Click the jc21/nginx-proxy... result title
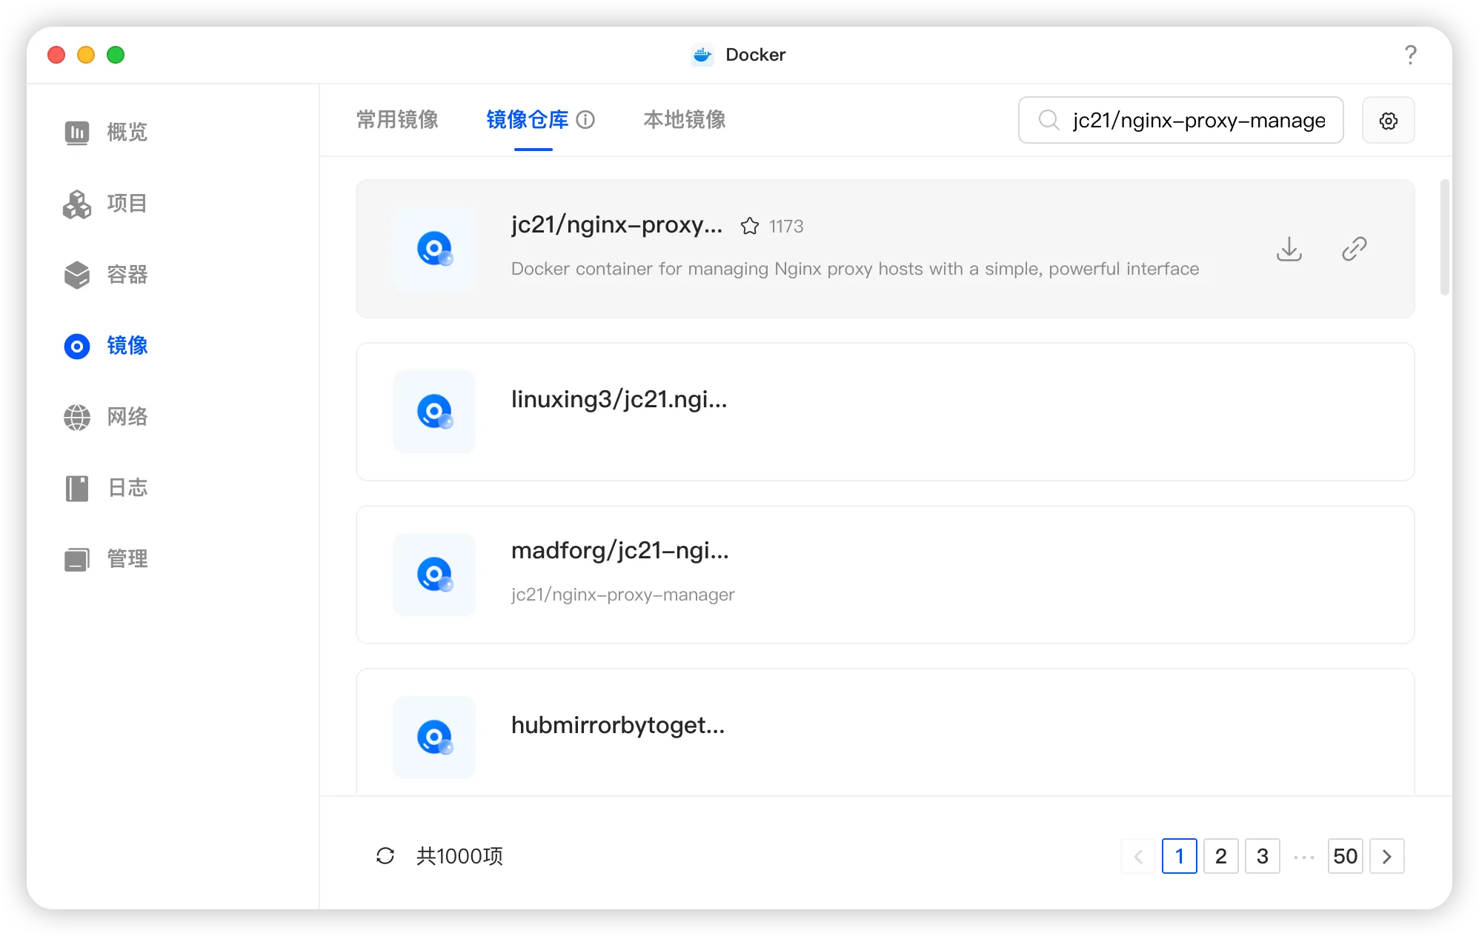The width and height of the screenshot is (1479, 936). tap(616, 224)
